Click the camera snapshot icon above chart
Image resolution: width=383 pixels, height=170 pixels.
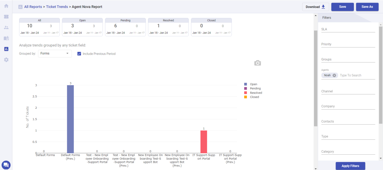point(258,63)
